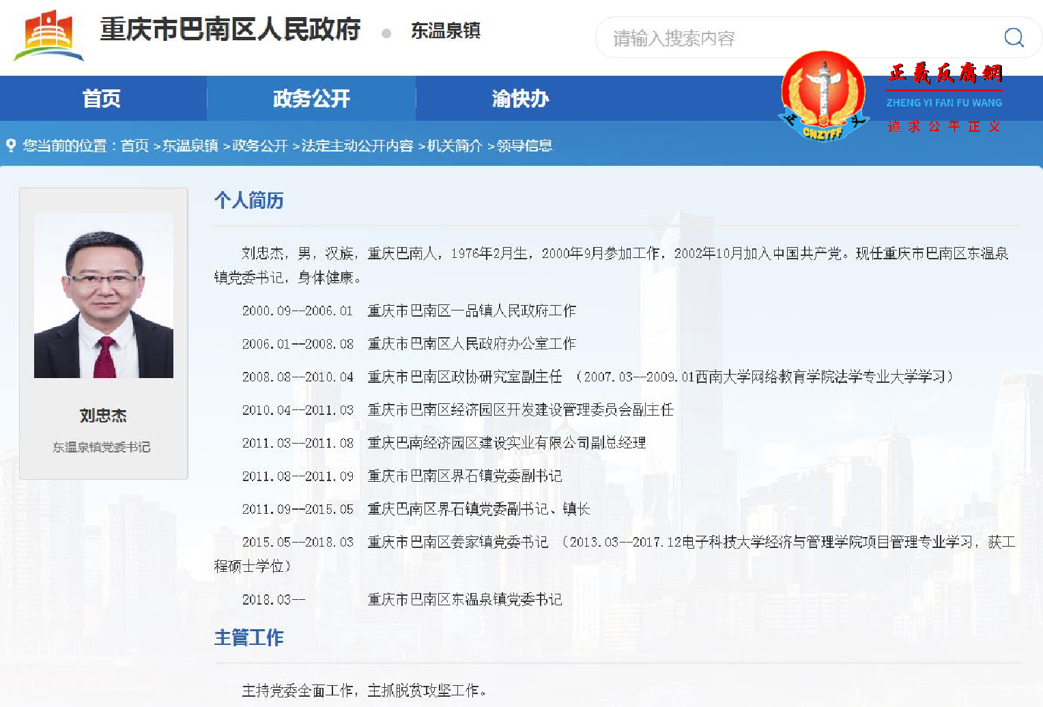Image resolution: width=1043 pixels, height=707 pixels.
Task: Open the 政务公开 navigation item
Action: click(311, 98)
